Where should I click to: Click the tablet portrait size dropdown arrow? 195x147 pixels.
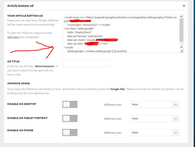coord(176,119)
